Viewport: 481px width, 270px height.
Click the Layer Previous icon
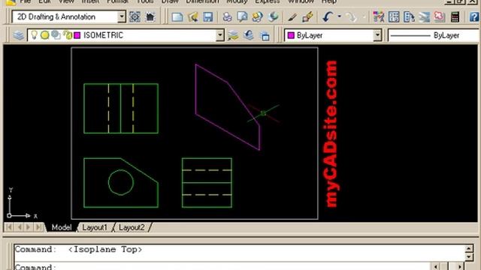pos(249,35)
